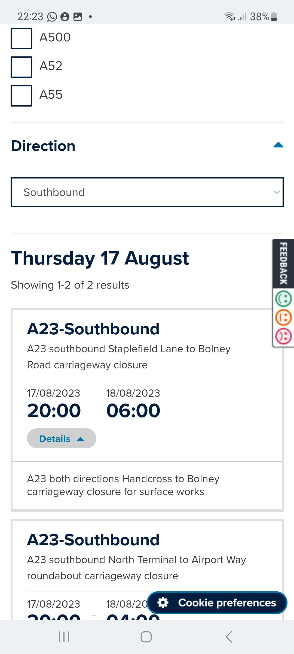
Task: Tap the Android back navigation arrow
Action: (229, 637)
